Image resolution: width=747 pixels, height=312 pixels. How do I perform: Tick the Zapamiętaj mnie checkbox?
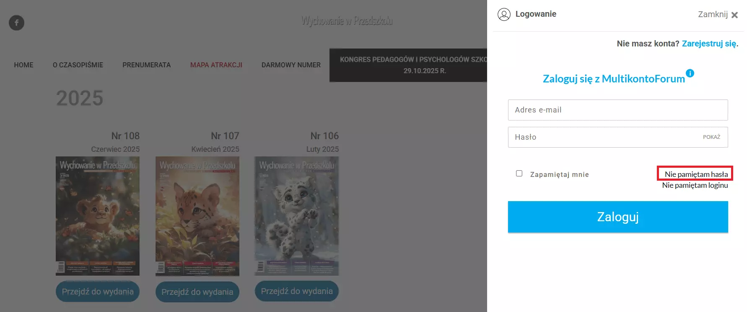point(519,174)
